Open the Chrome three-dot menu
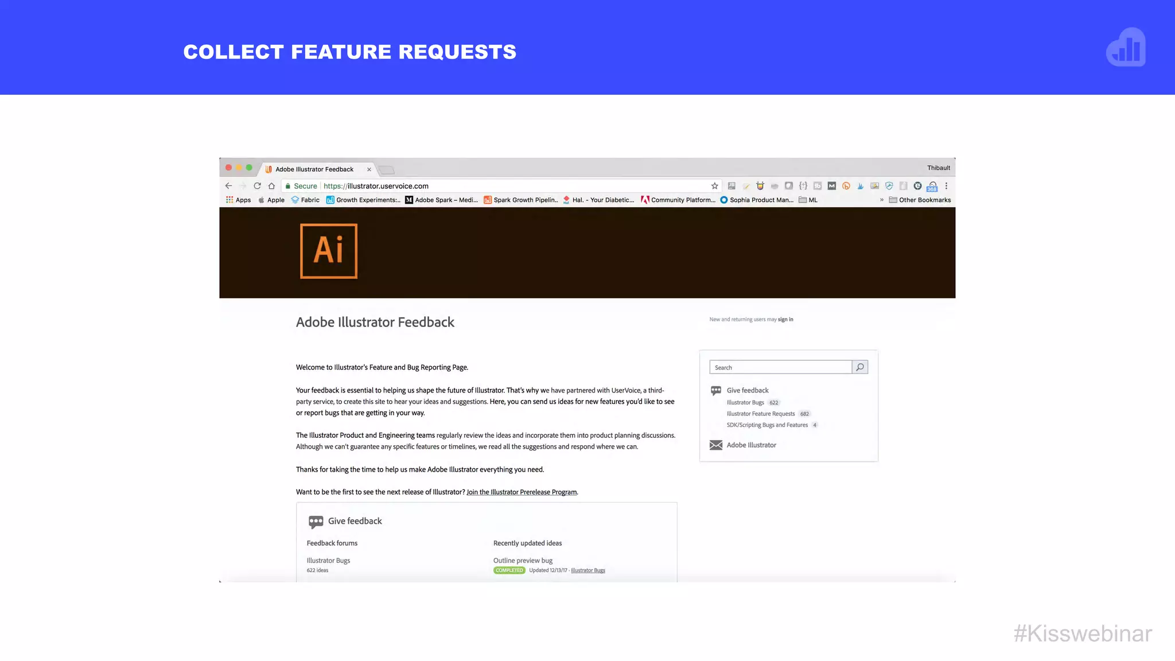1175x661 pixels. pos(946,186)
